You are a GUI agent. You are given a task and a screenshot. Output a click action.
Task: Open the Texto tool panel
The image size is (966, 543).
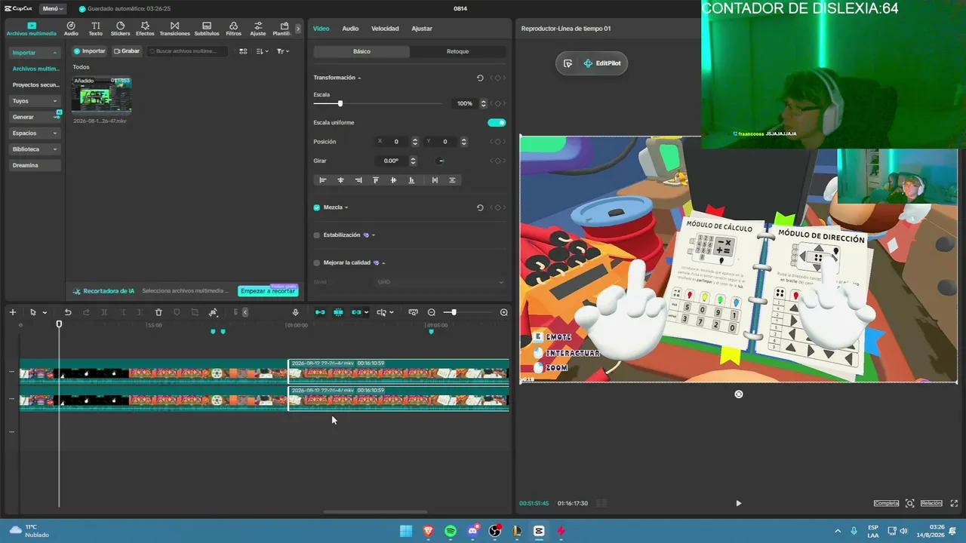(95, 29)
